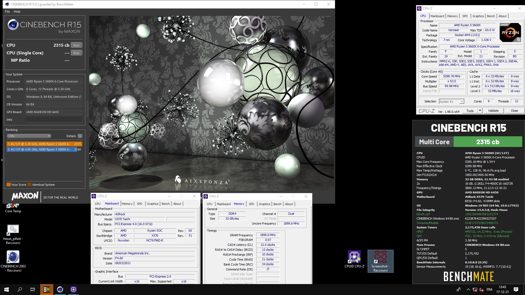This screenshot has width=525, height=295.
Task: Switch to About tab in top-right CPU-Z
Action: 503,16
